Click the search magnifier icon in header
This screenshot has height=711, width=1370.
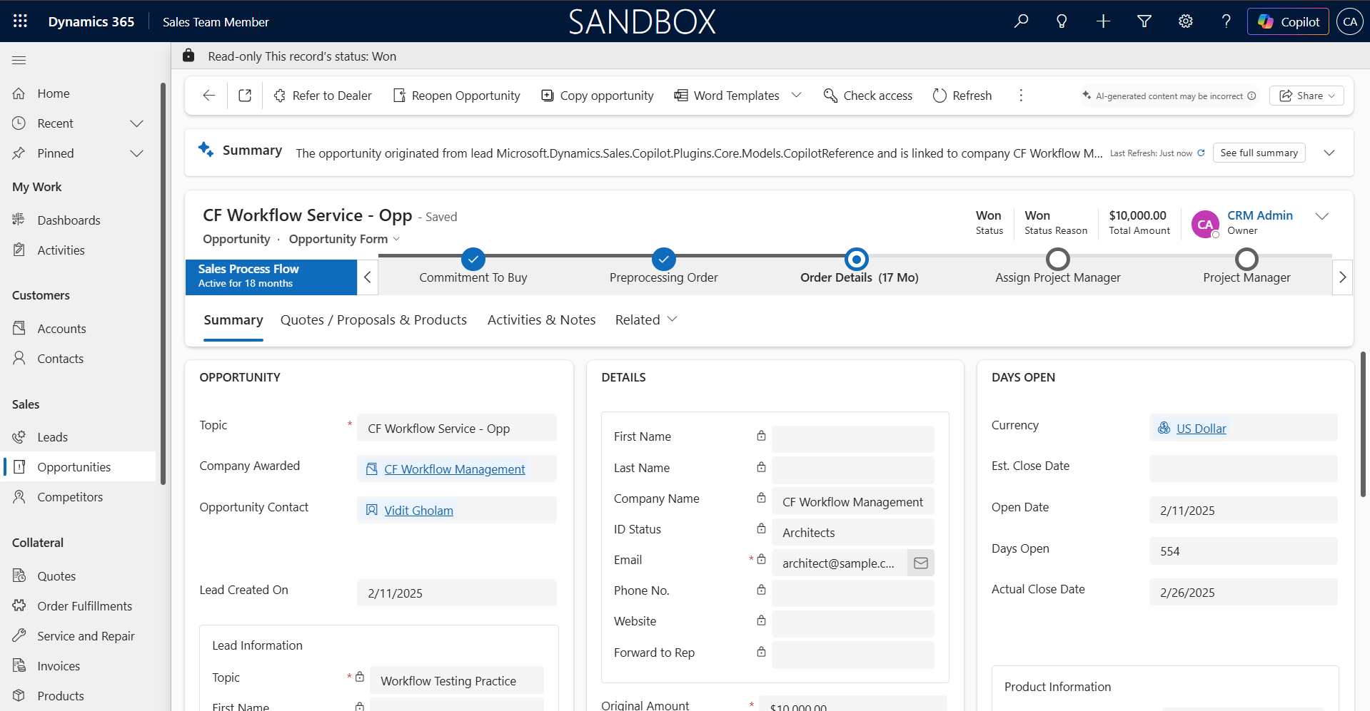1021,21
